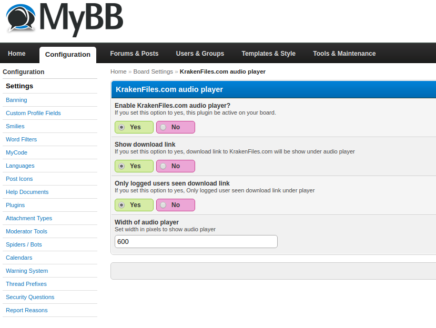Open Banning in the sidebar
Viewport: 436px width, 328px height.
point(16,100)
